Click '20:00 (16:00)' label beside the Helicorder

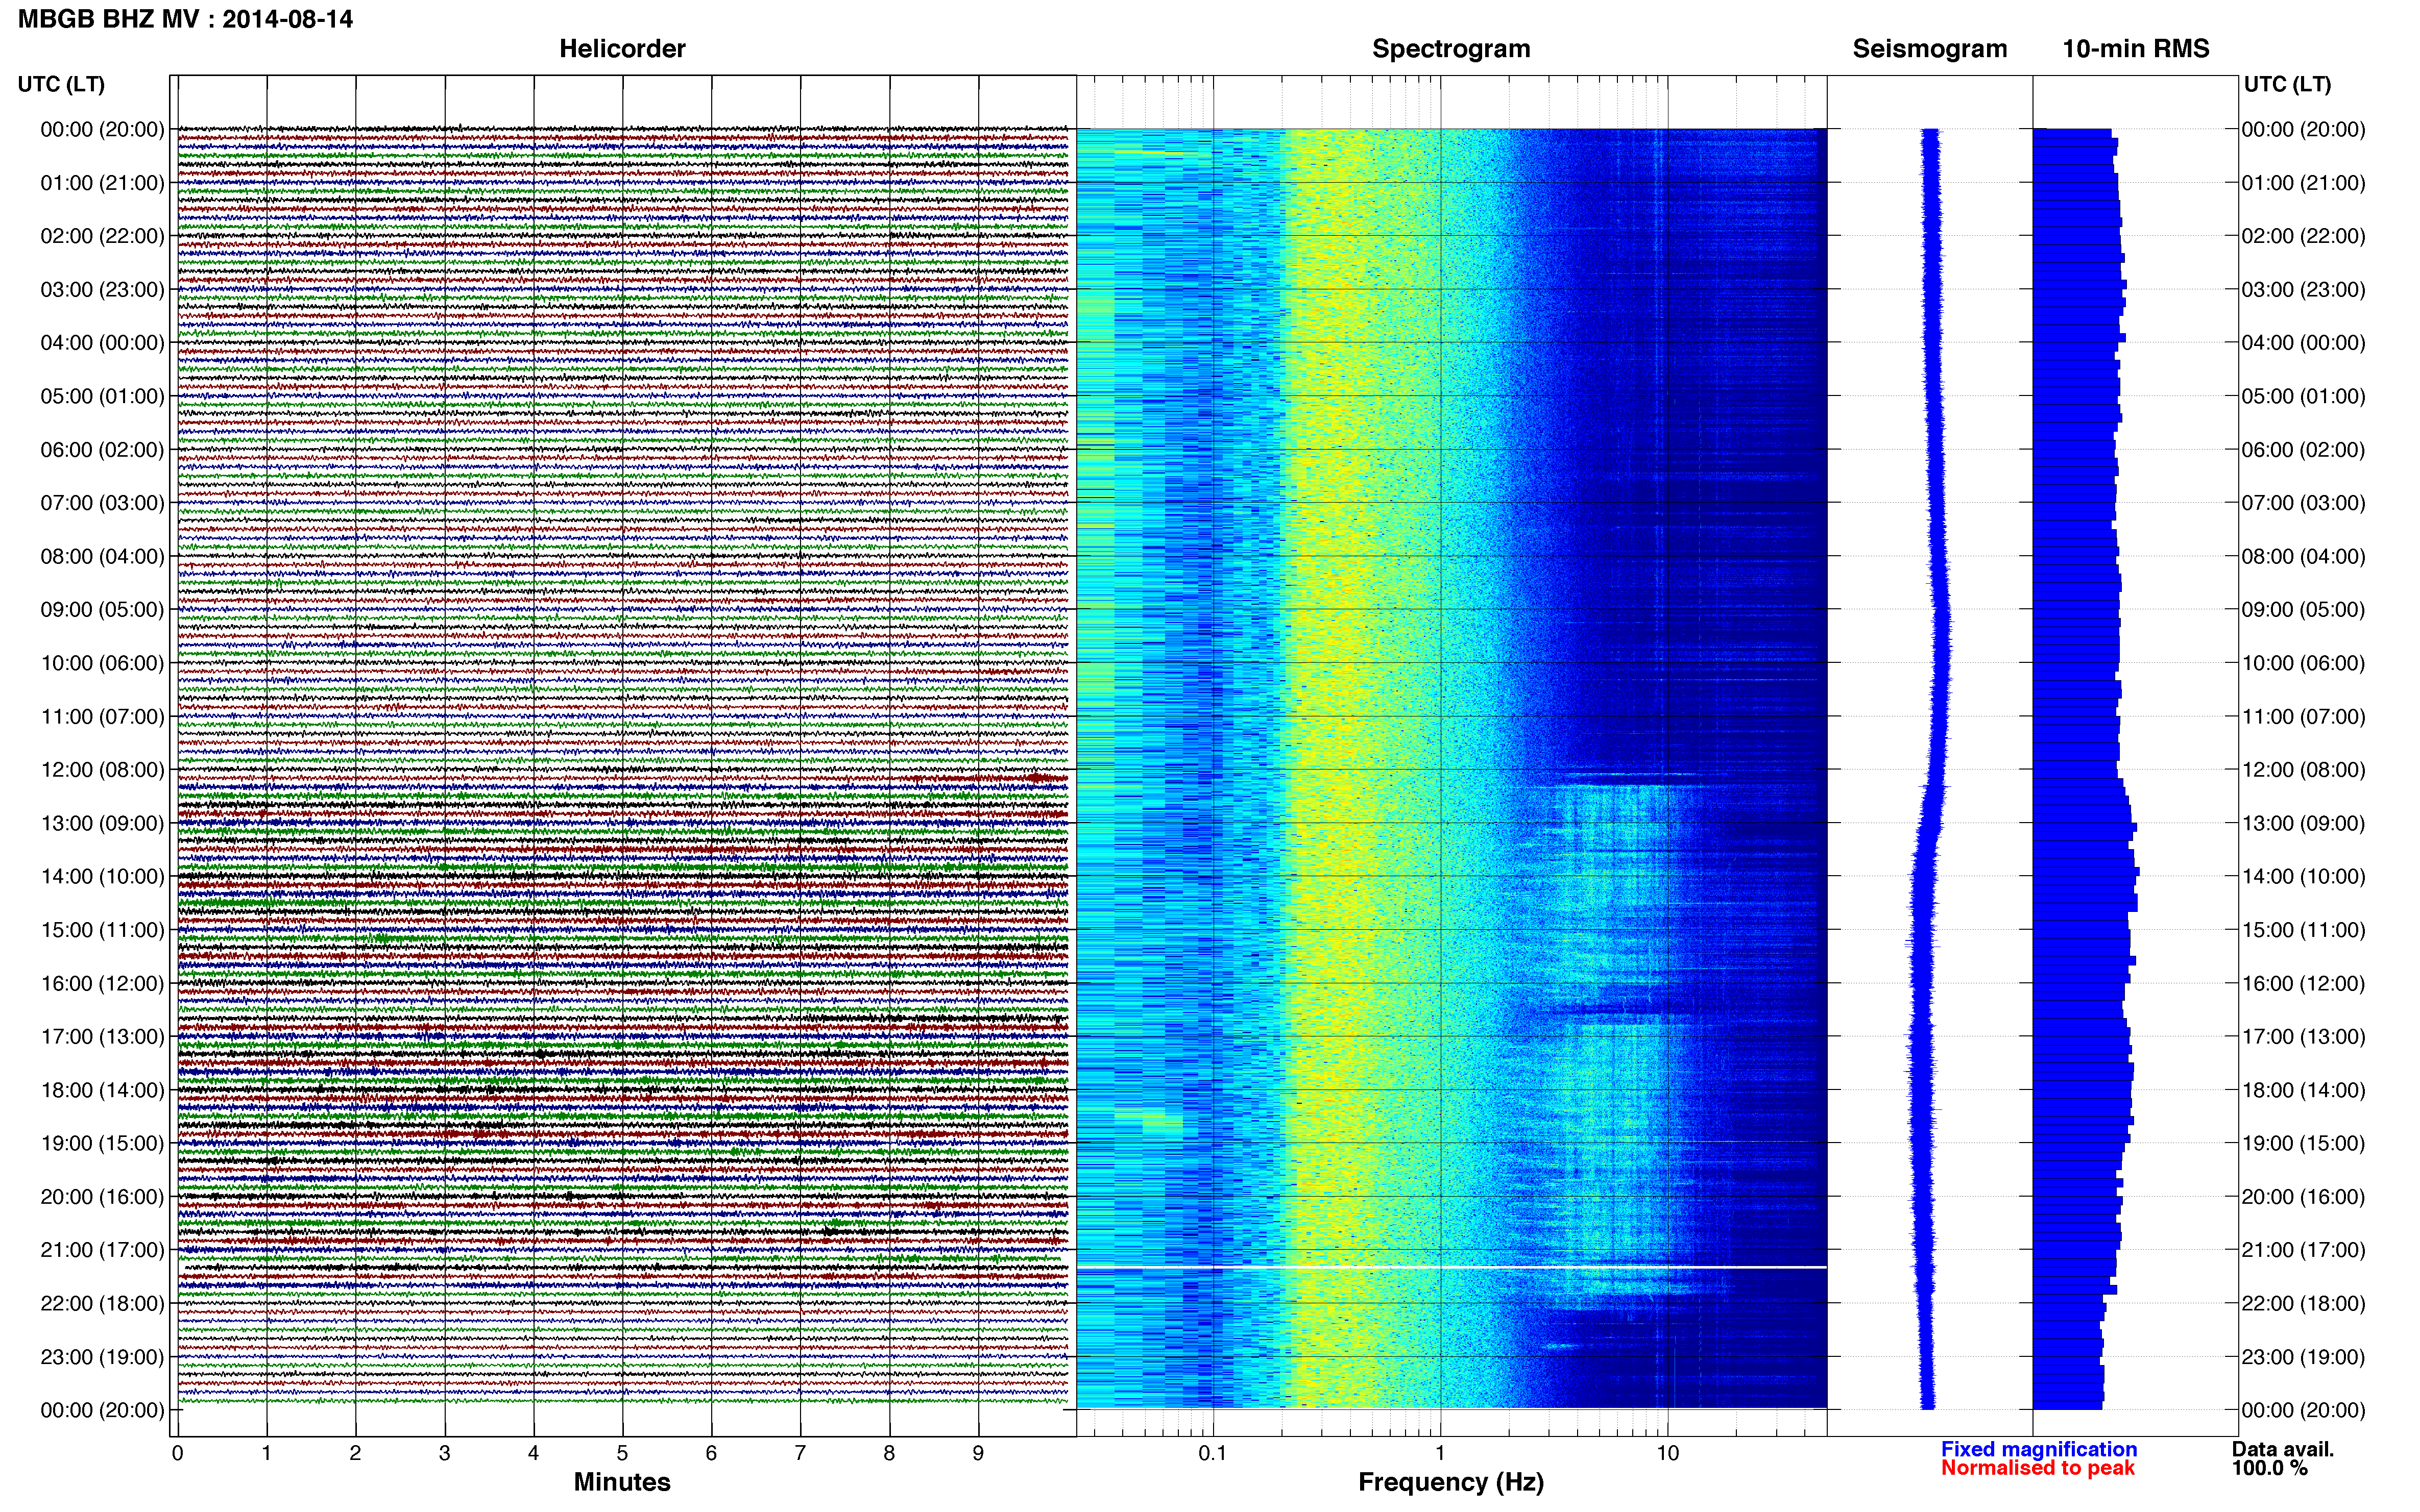(x=102, y=1197)
